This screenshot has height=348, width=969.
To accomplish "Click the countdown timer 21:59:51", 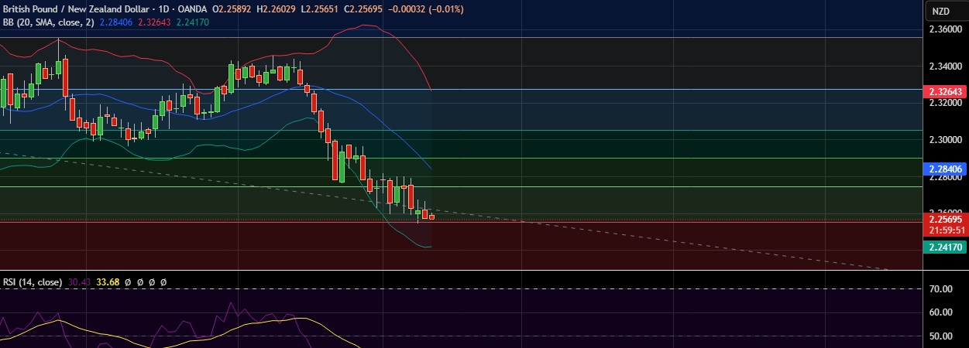I will tap(945, 230).
